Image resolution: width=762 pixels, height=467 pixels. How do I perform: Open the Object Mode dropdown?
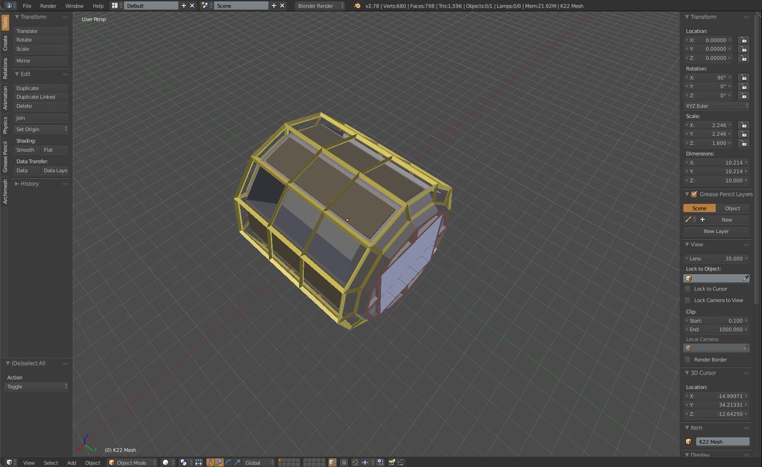click(131, 463)
